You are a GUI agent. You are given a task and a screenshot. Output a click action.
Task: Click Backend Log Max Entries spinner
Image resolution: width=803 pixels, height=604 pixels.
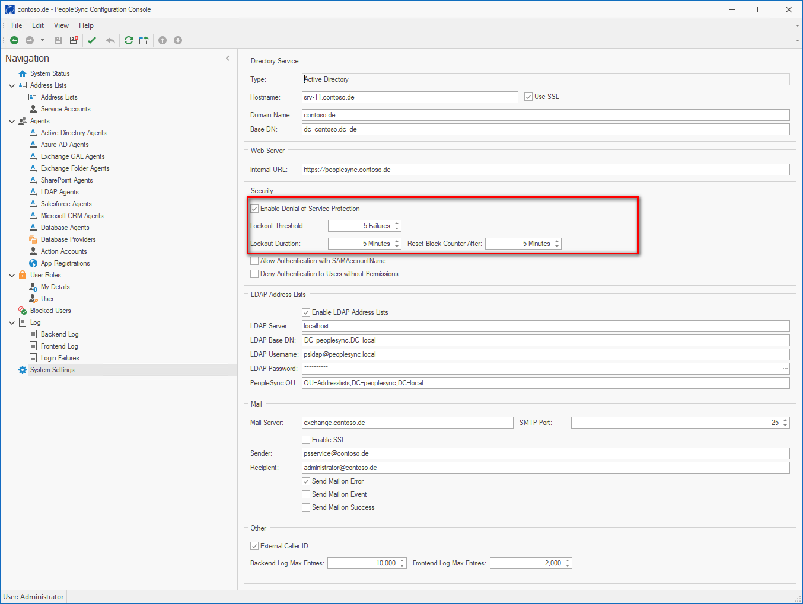click(x=402, y=563)
